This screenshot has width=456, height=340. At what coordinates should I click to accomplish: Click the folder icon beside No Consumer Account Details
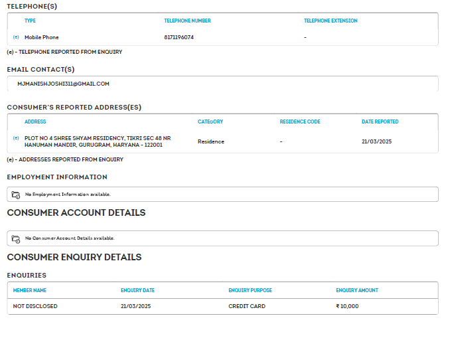[x=16, y=238]
